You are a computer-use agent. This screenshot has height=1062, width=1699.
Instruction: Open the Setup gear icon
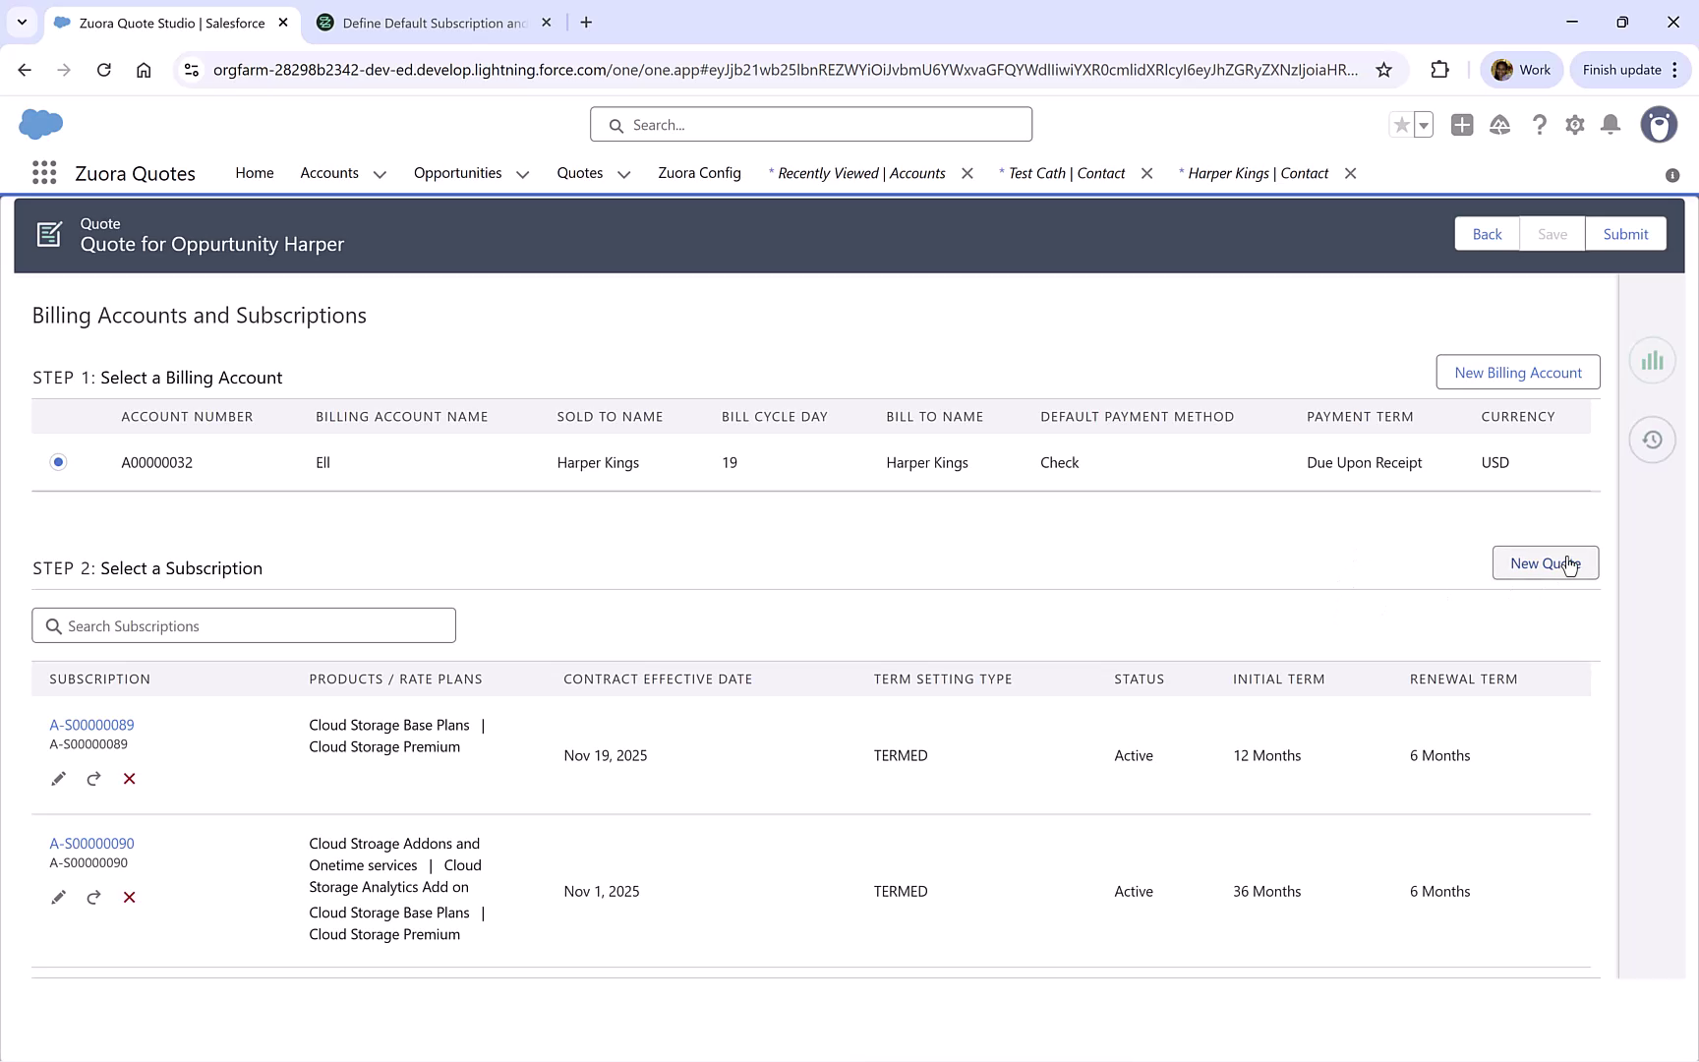[x=1575, y=125]
